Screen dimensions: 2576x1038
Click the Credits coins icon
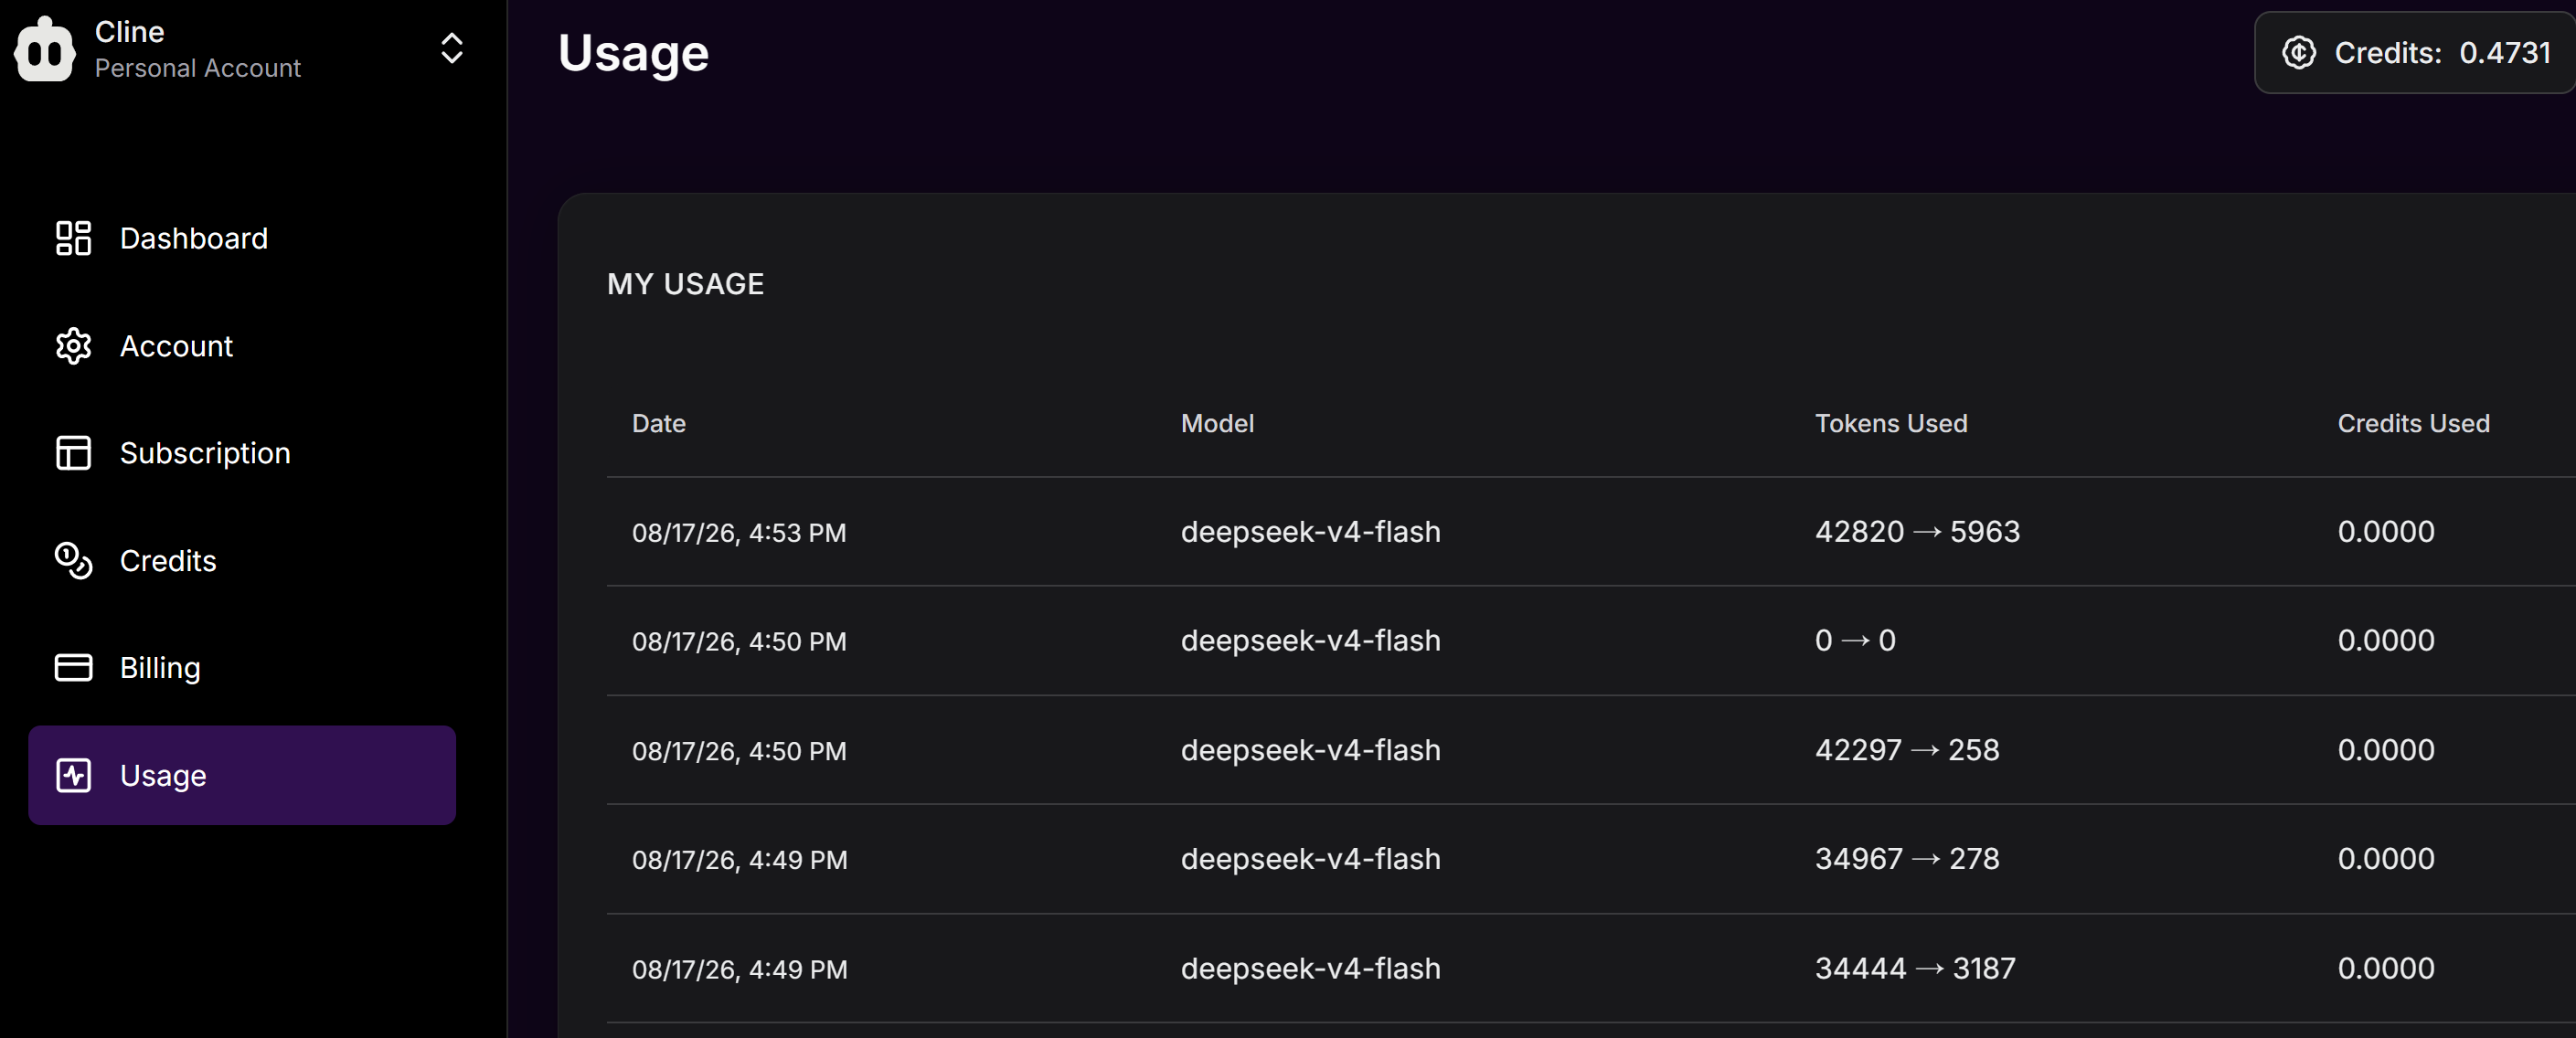click(x=73, y=561)
